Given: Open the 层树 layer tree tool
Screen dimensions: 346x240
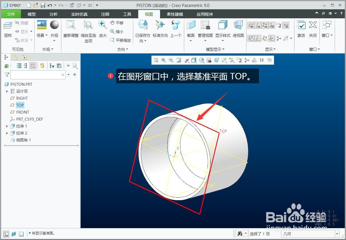Looking at the screenshot, I should [x=8, y=29].
